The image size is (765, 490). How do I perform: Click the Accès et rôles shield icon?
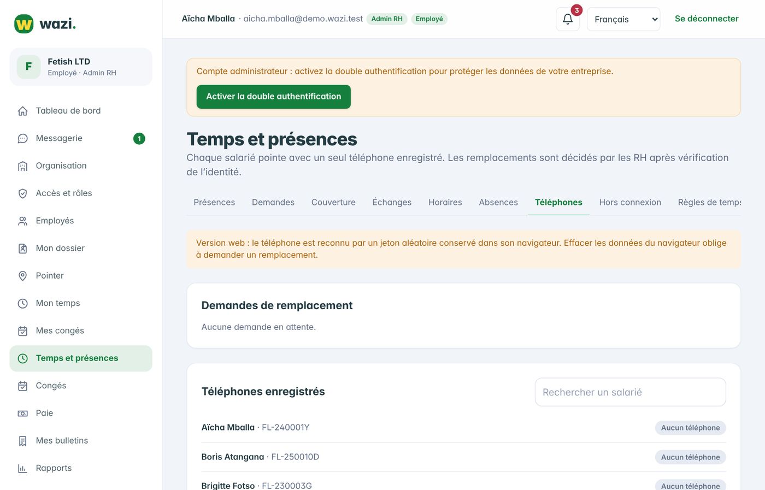pyautogui.click(x=22, y=193)
